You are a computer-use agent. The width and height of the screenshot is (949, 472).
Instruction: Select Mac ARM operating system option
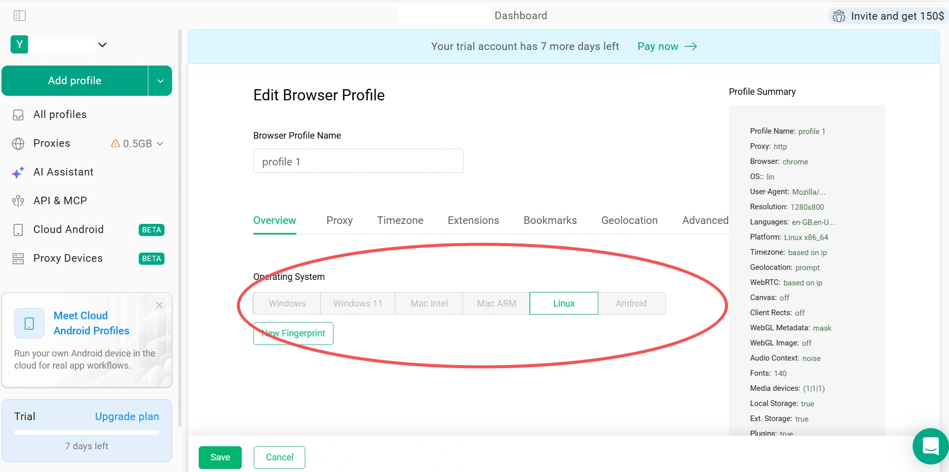[x=496, y=304]
